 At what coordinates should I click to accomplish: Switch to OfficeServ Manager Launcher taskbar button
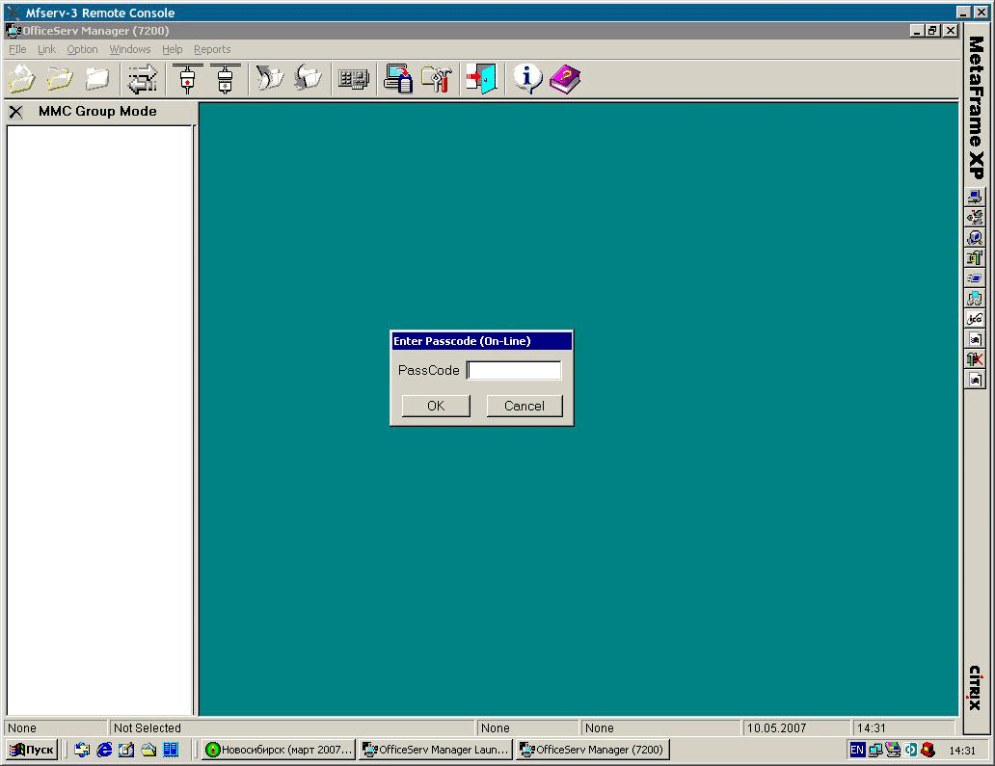pos(436,750)
